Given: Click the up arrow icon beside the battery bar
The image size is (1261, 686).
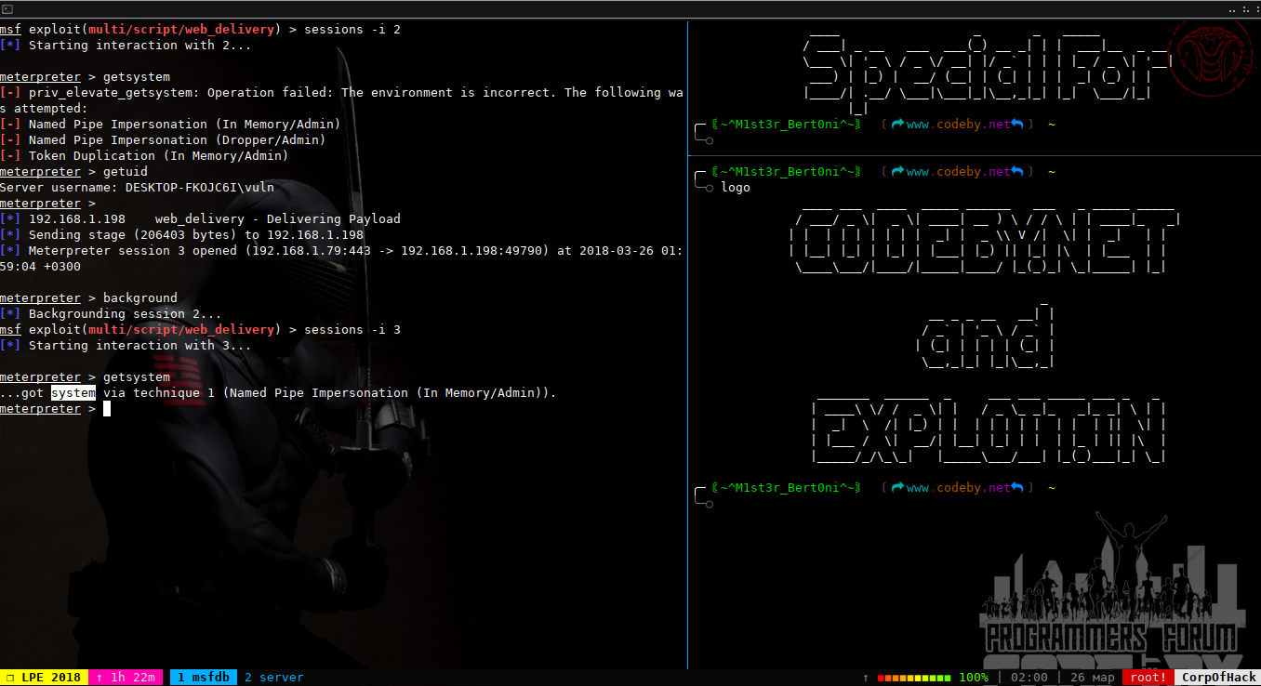Looking at the screenshot, I should 866,678.
